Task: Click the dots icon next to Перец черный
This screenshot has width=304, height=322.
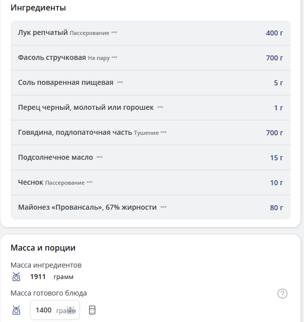Action: pos(160,107)
